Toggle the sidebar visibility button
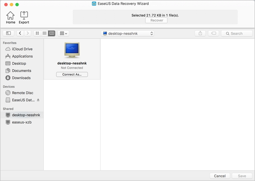The image size is (255, 181). pyautogui.click(x=8, y=33)
